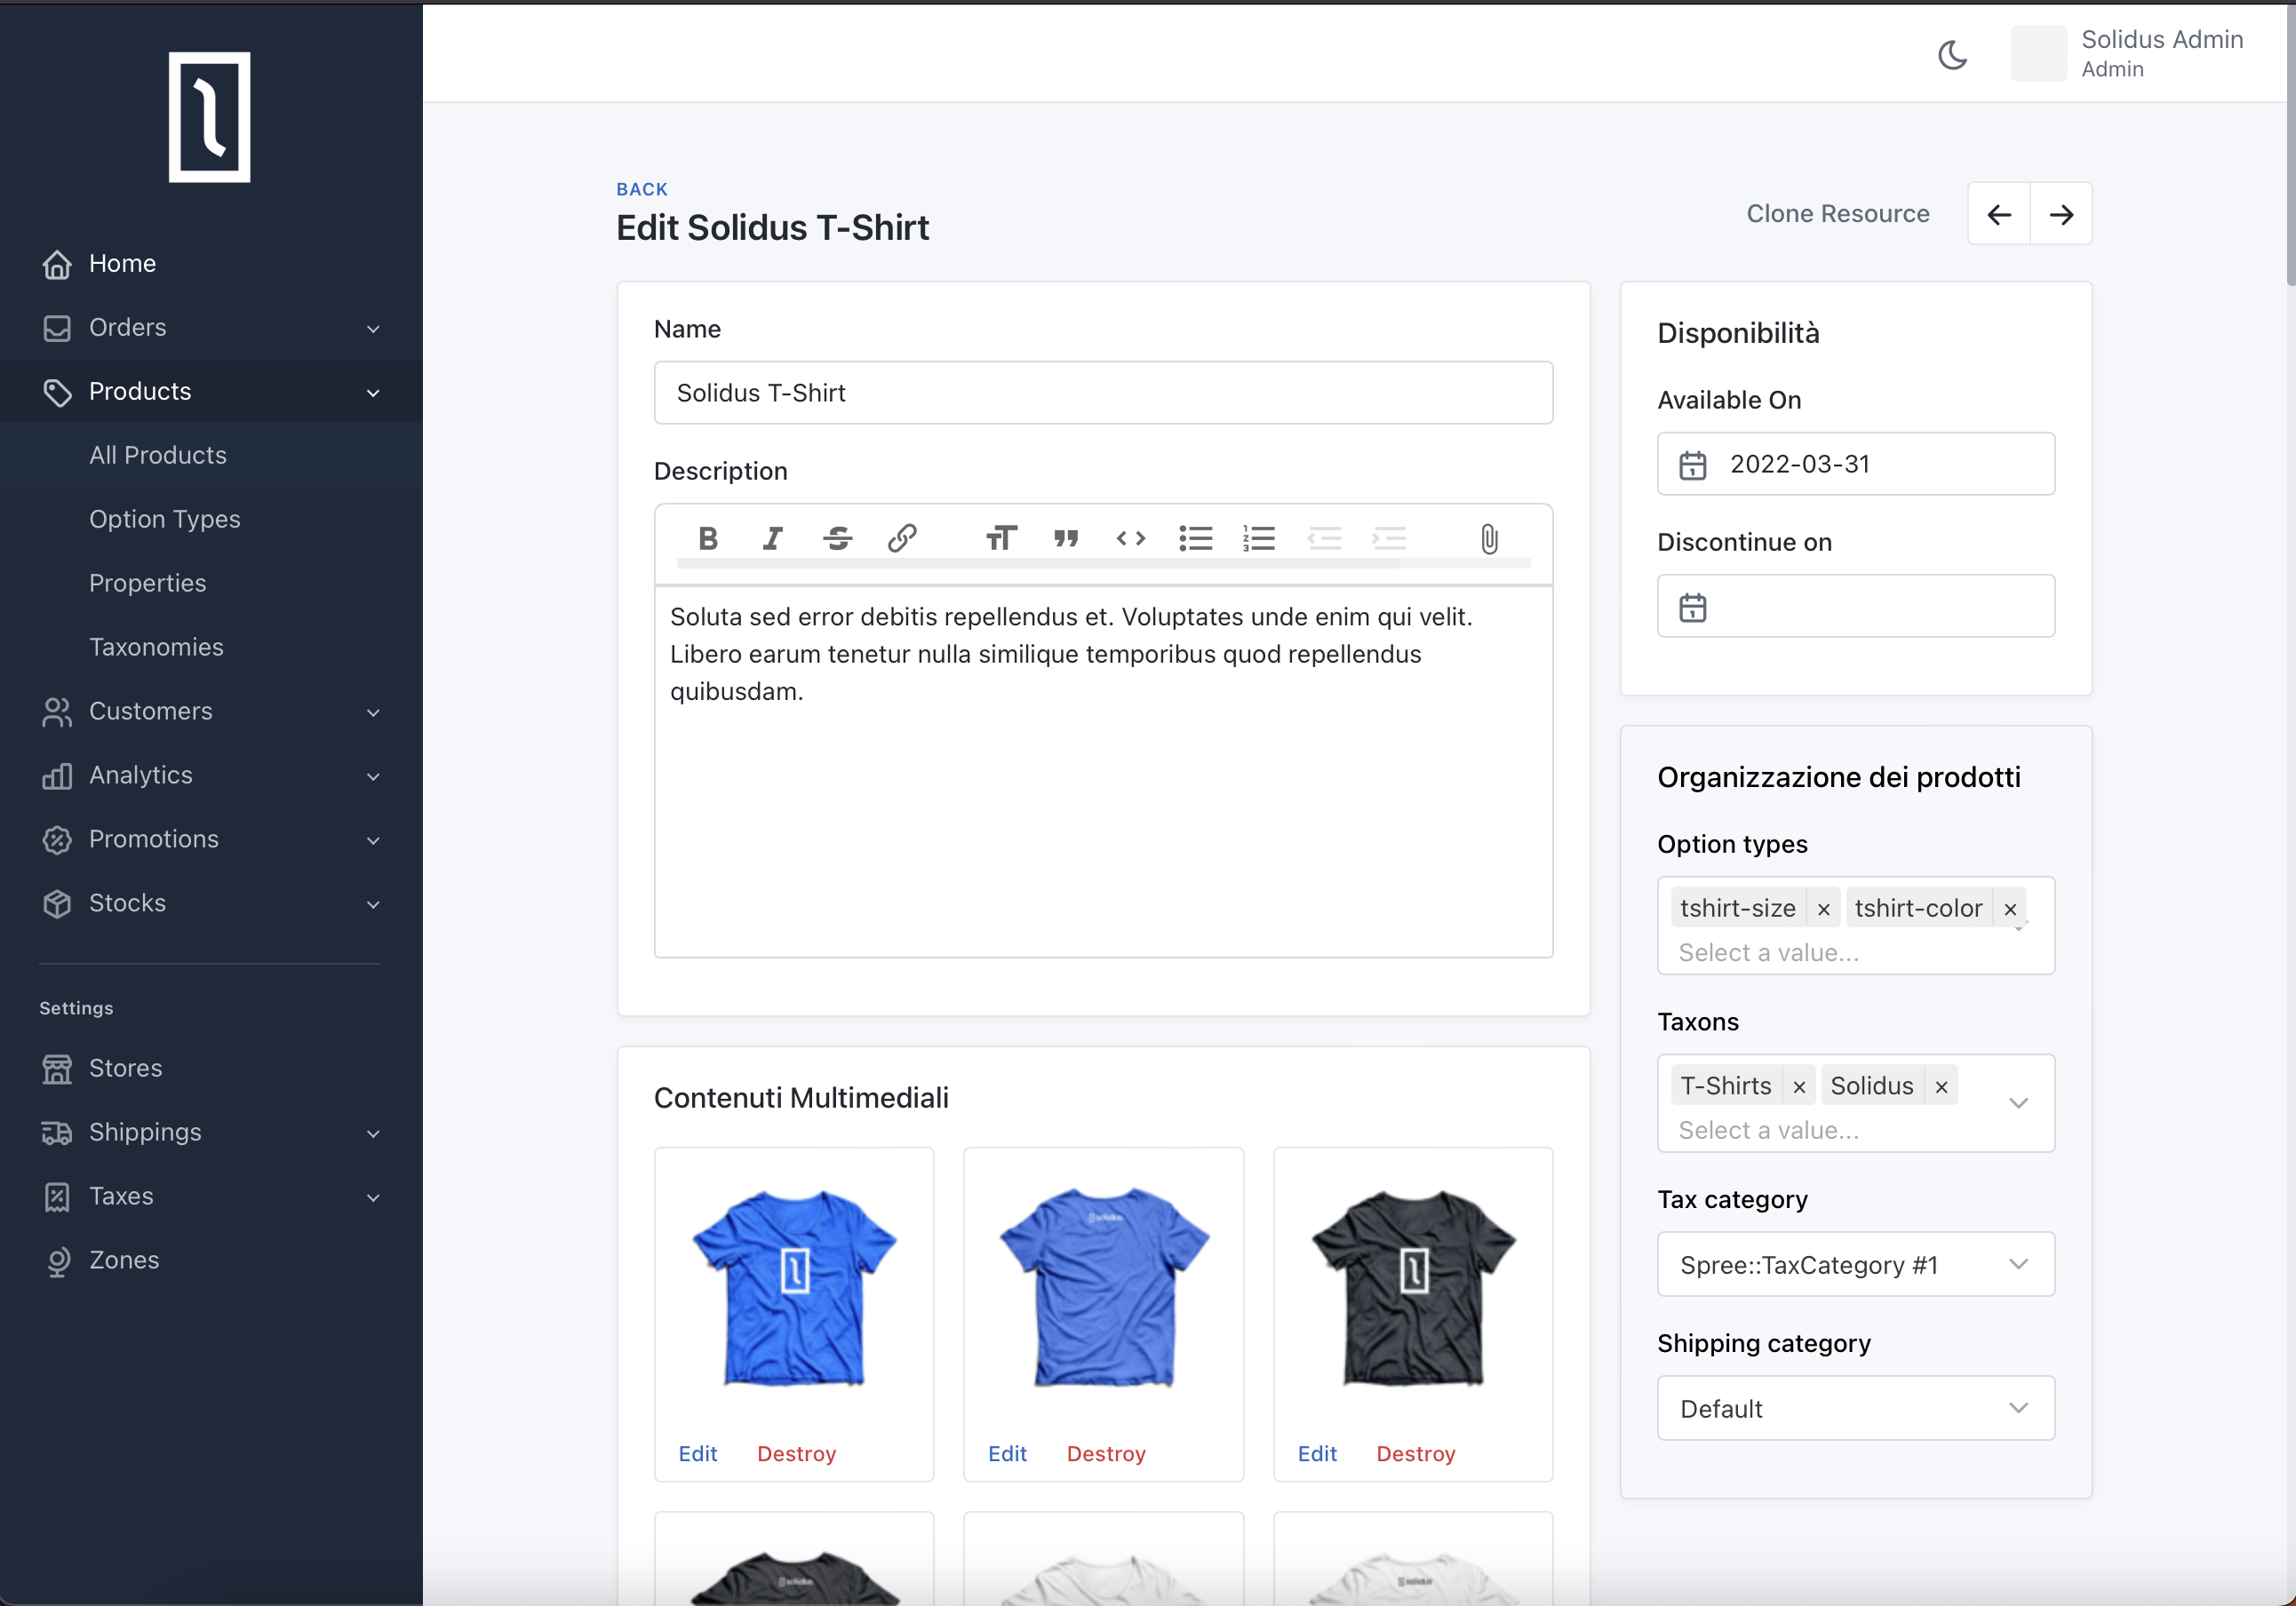The width and height of the screenshot is (2296, 1606).
Task: Click the BACK link
Action: (x=642, y=189)
